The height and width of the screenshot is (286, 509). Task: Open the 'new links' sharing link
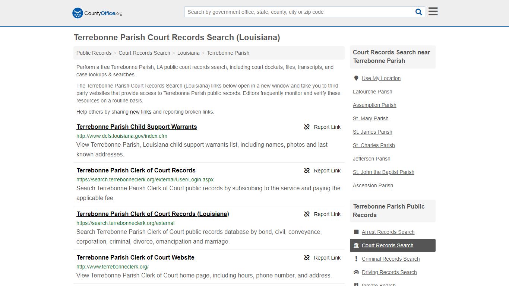coord(140,112)
